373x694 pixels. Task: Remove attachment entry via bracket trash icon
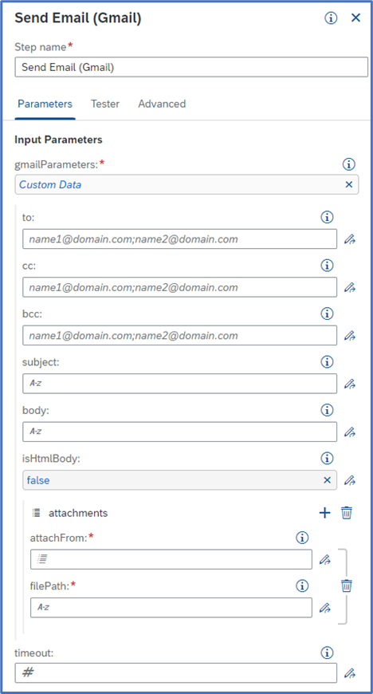tap(347, 586)
